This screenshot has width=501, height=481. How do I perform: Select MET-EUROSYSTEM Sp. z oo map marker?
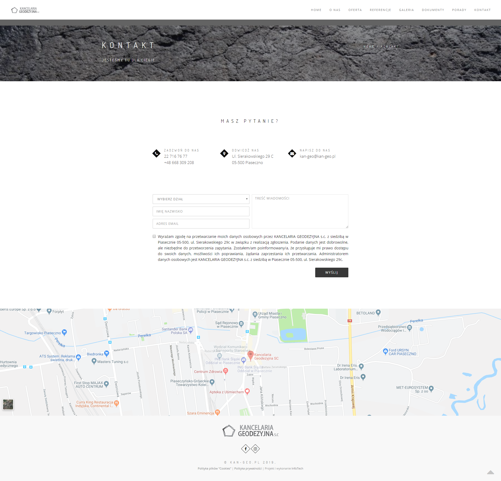[431, 389]
